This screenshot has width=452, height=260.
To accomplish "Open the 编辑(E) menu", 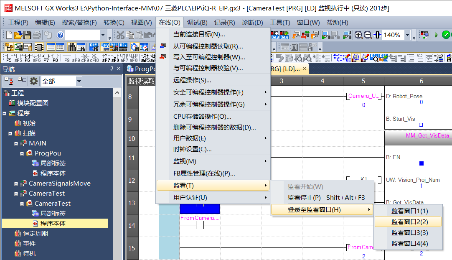I will pyautogui.click(x=45, y=23).
